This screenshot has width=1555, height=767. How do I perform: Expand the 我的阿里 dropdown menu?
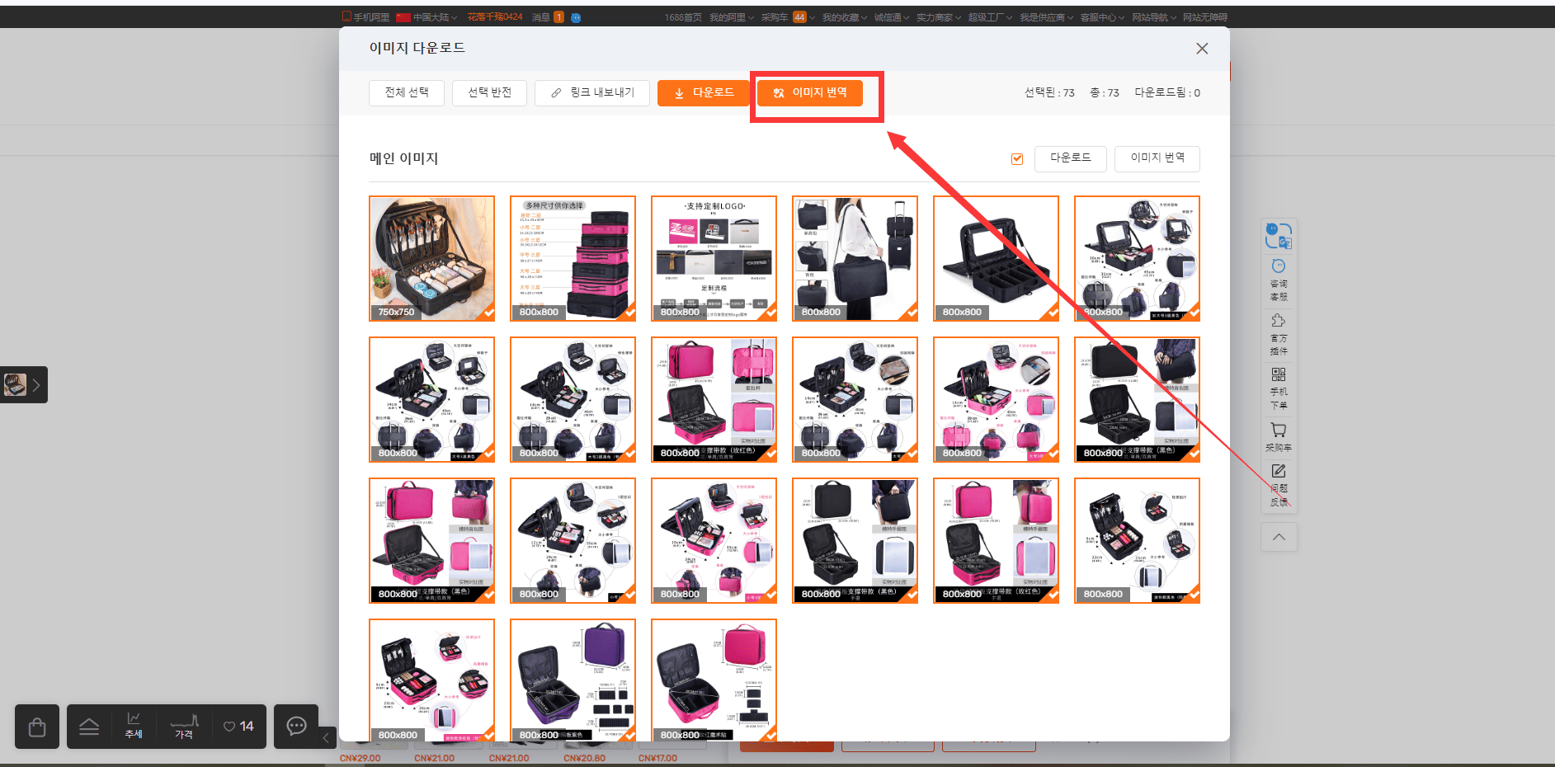[731, 17]
